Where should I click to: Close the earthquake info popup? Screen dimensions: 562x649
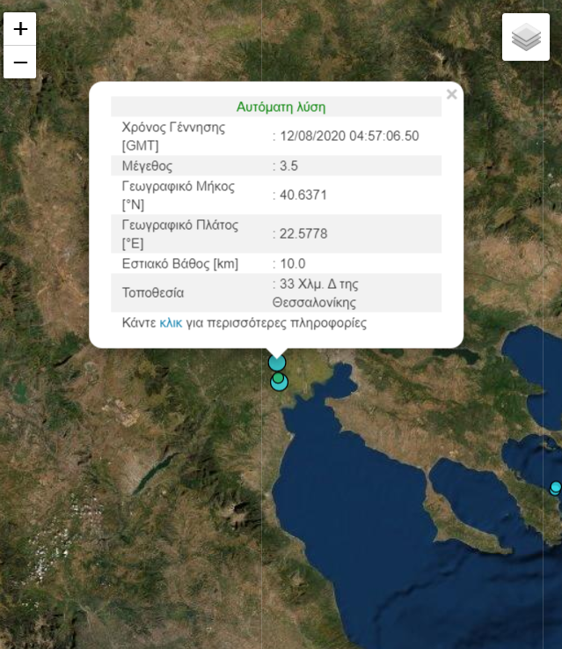tap(451, 95)
